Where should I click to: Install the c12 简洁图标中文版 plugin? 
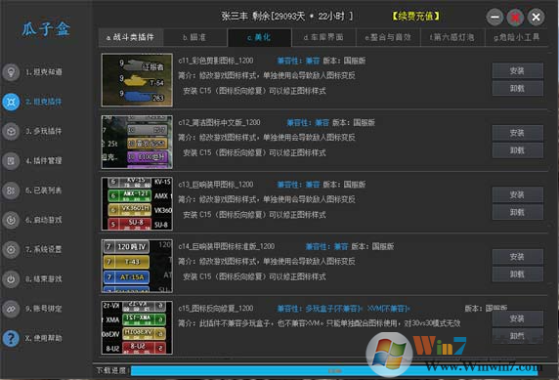(x=518, y=133)
